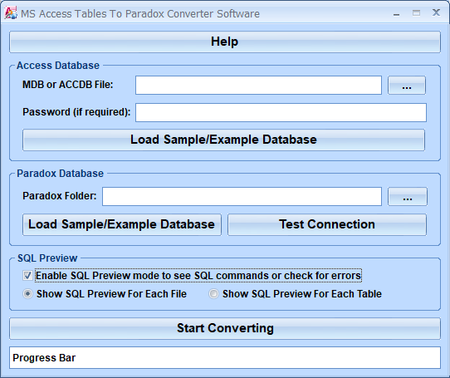The width and height of the screenshot is (450, 378).
Task: Click the Password (if required) input field
Action: click(281, 112)
